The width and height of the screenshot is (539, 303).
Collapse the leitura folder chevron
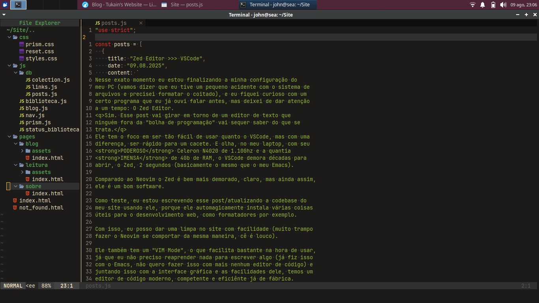16,165
